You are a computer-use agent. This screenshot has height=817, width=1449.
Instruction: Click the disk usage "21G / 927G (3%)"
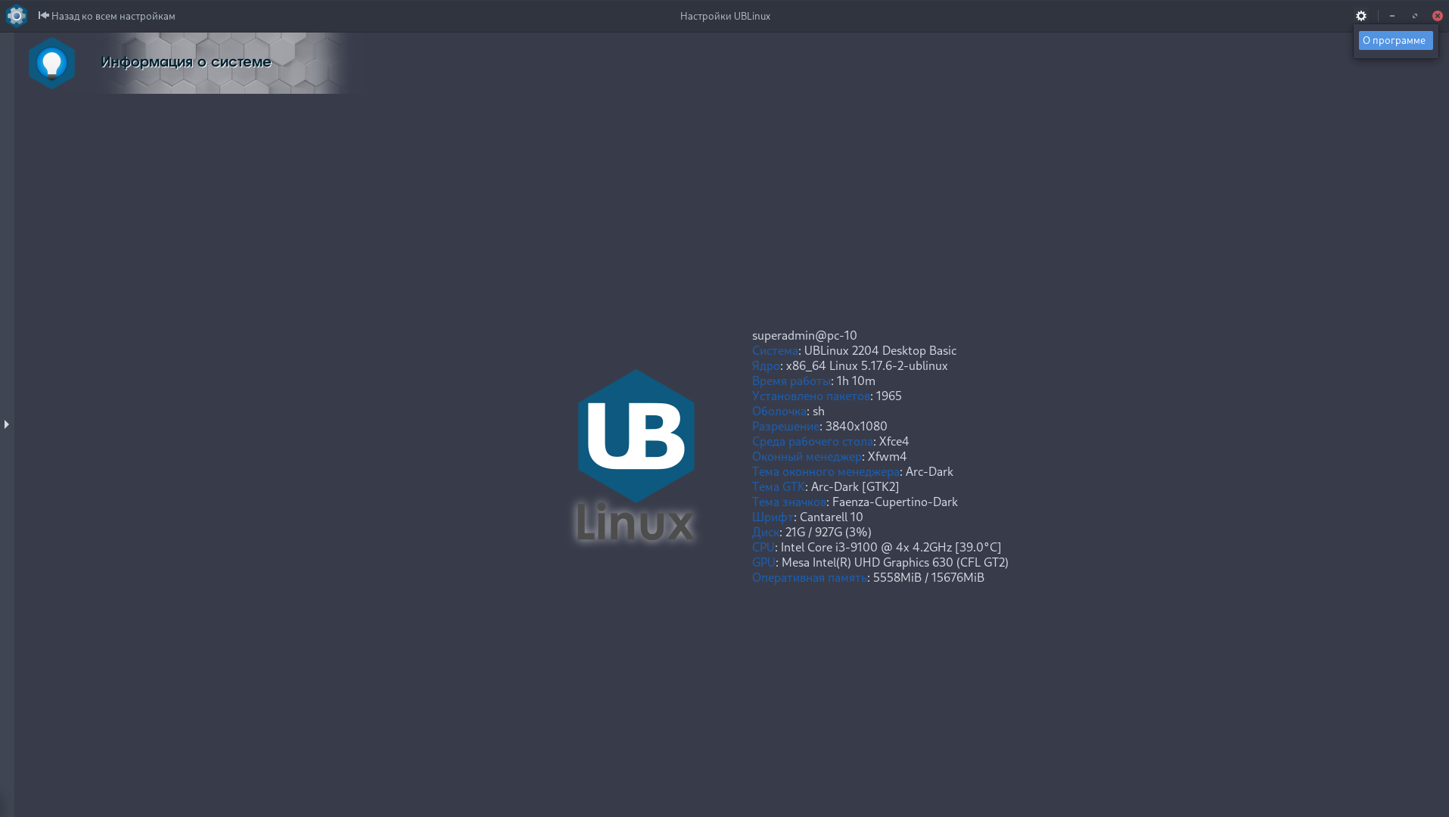coord(828,533)
